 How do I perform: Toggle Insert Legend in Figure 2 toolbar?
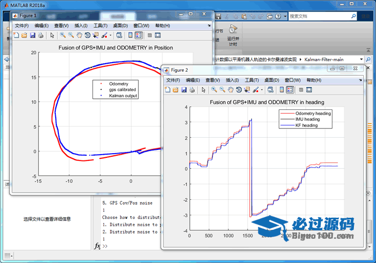pyautogui.click(x=290, y=90)
